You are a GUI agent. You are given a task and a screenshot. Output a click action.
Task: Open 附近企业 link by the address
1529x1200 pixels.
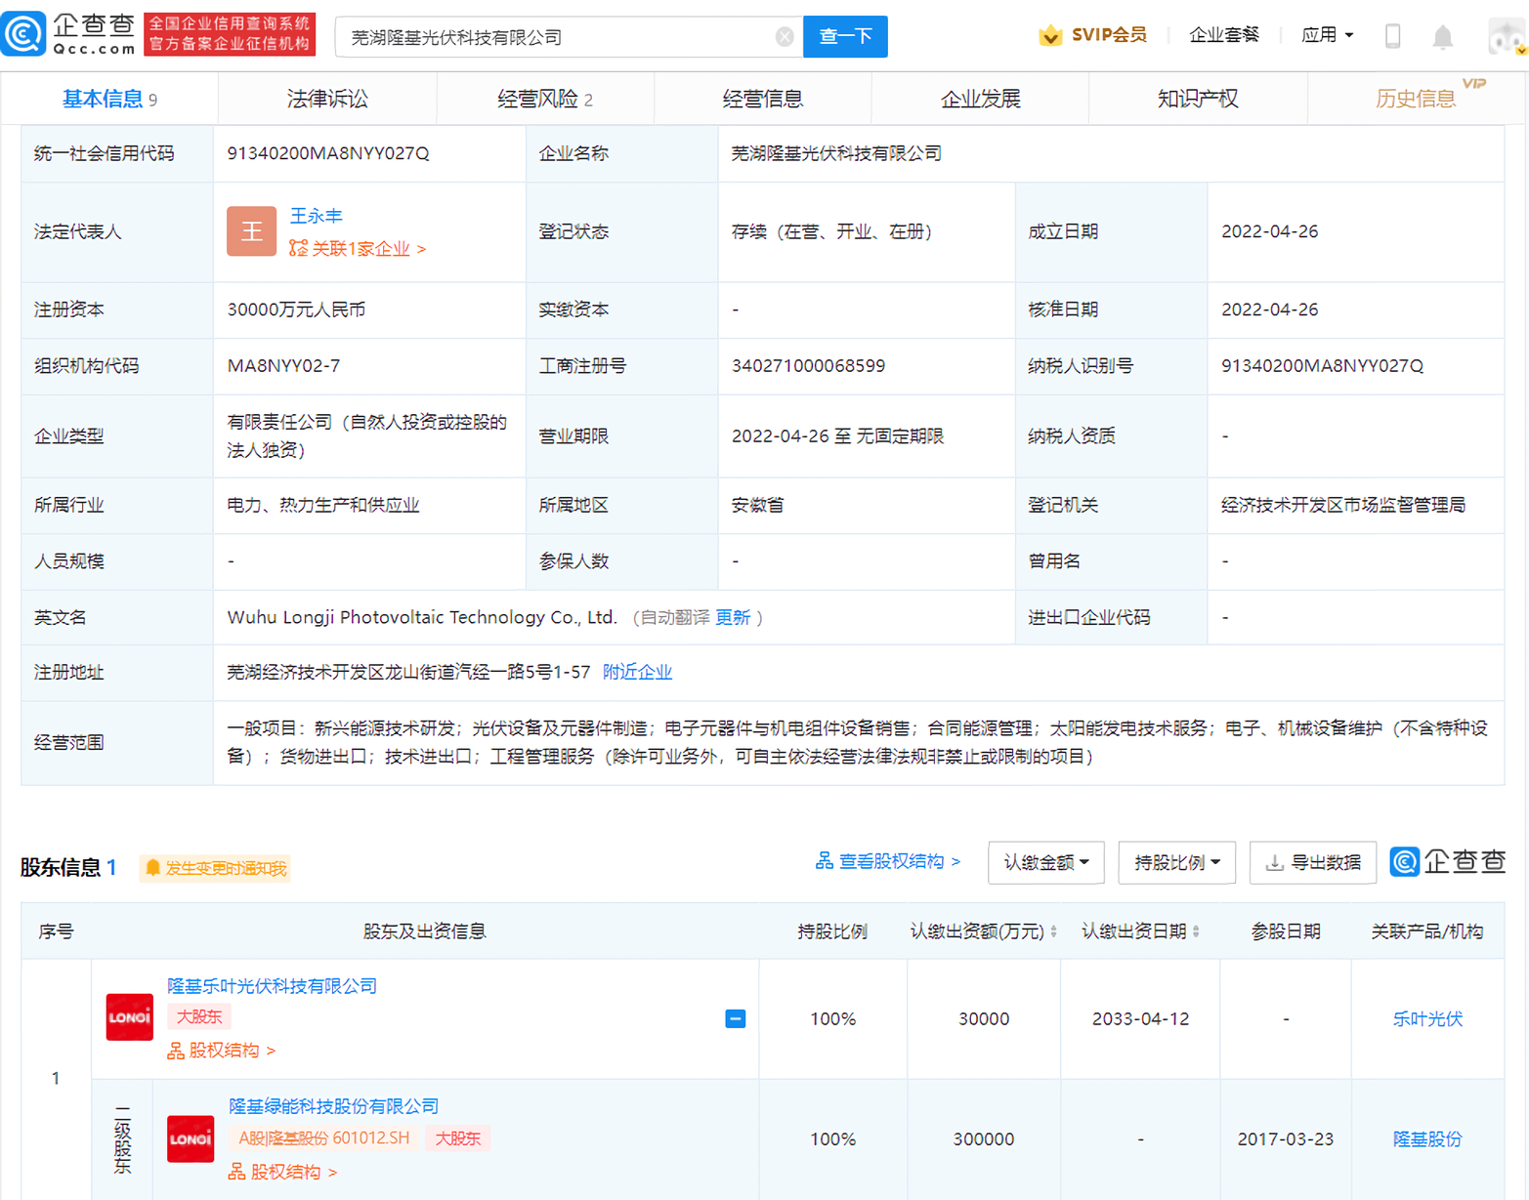637,672
